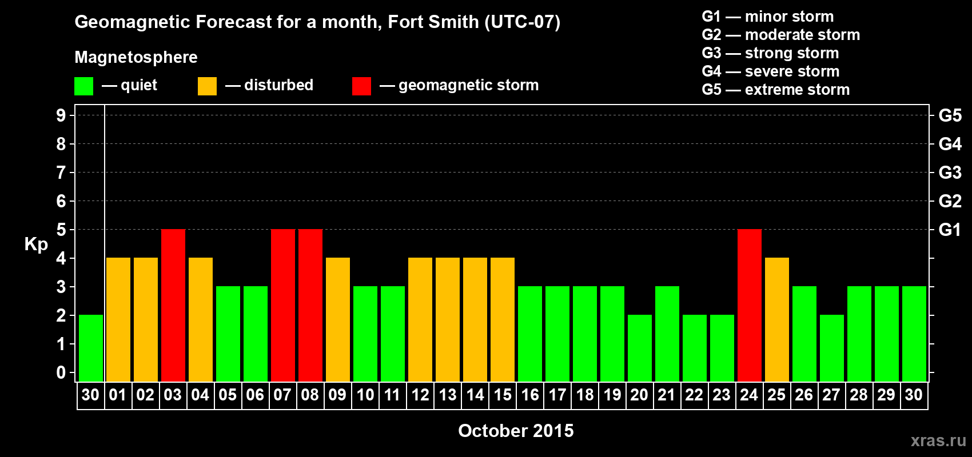The width and height of the screenshot is (972, 457).
Task: Click the red bar for October 08
Action: [x=310, y=306]
